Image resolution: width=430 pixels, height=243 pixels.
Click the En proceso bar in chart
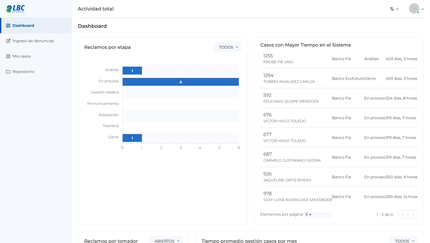point(181,82)
